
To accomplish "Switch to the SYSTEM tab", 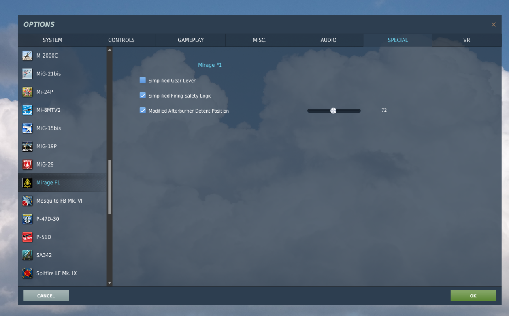I will point(52,40).
